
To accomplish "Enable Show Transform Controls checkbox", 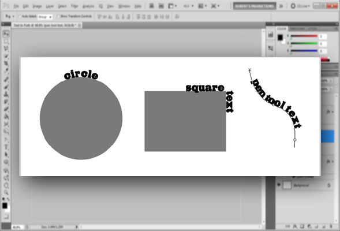I will click(58, 16).
